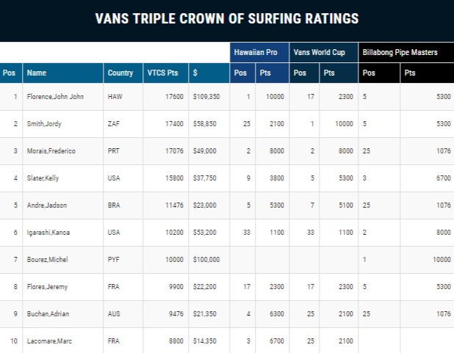The width and height of the screenshot is (454, 353).
Task: Click on Slater, Kelly's name
Action: tap(43, 178)
